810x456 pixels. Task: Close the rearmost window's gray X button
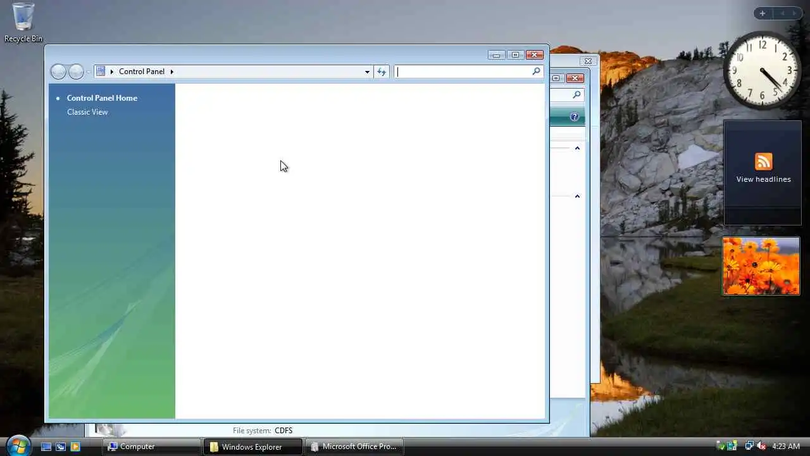(x=588, y=61)
